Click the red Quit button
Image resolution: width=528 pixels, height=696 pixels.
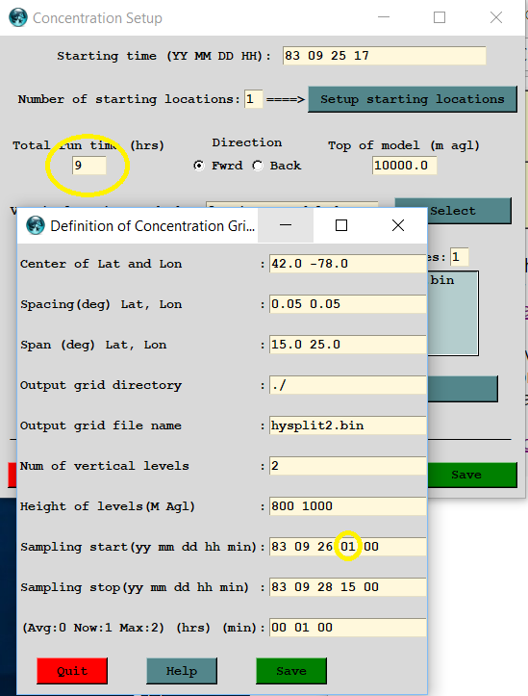(x=72, y=671)
